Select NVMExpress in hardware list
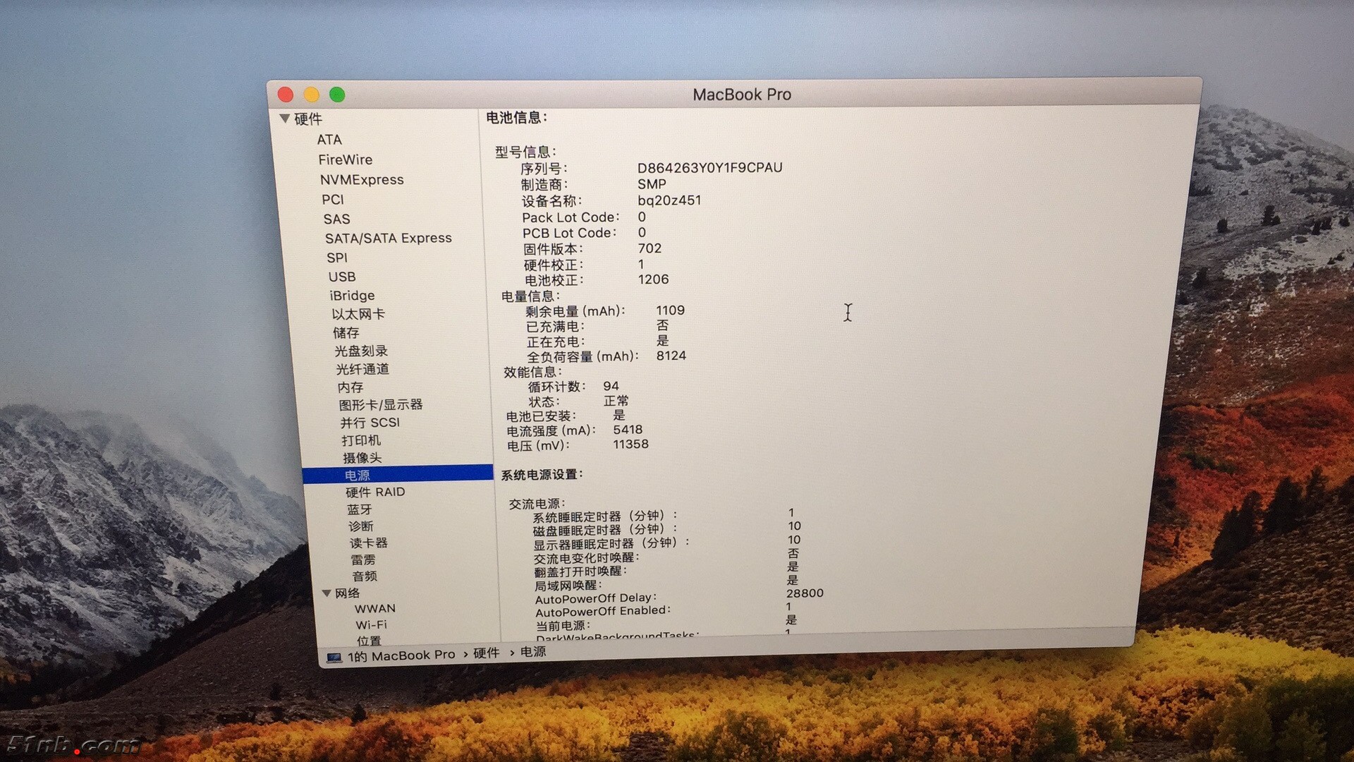Screen dimensions: 1354x762 pyautogui.click(x=362, y=180)
